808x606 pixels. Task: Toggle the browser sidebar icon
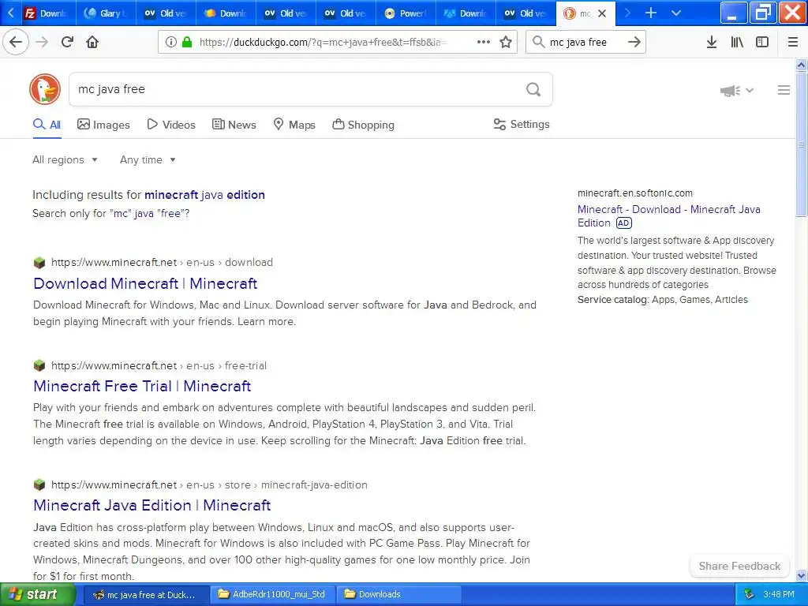[x=762, y=43]
